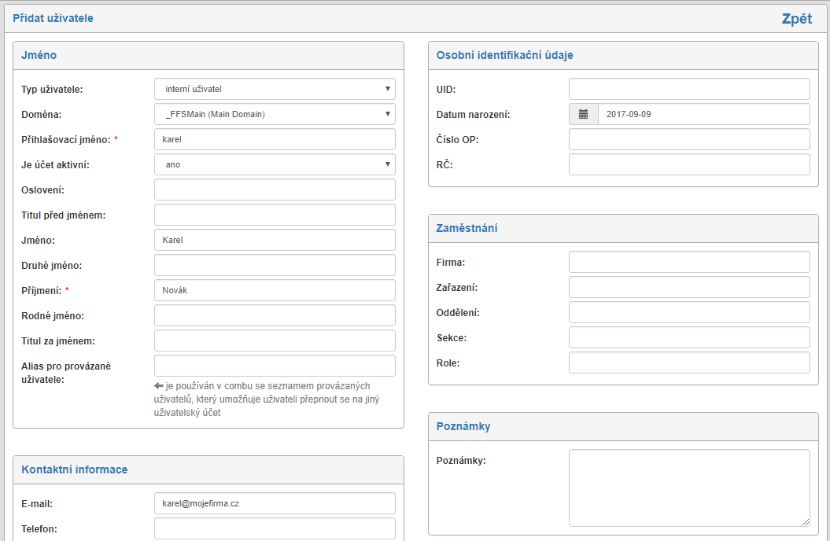The width and height of the screenshot is (830, 541).
Task: Click the Zpět link
Action: (796, 19)
